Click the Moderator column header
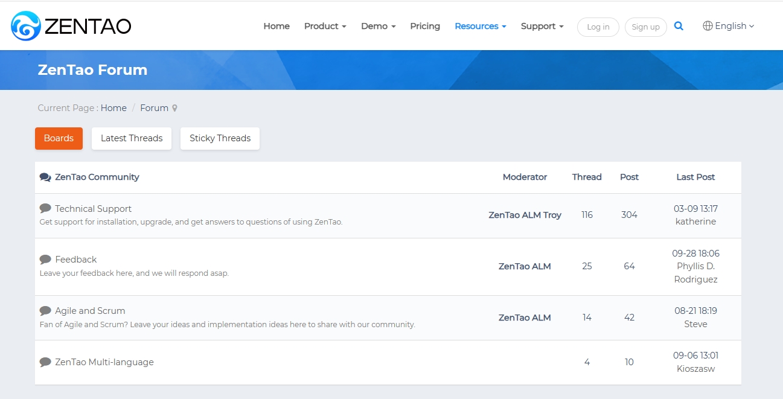This screenshot has width=783, height=399. tap(525, 177)
